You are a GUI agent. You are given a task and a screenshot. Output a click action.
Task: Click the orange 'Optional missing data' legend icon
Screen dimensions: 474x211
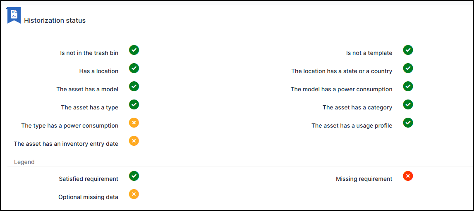tap(134, 194)
